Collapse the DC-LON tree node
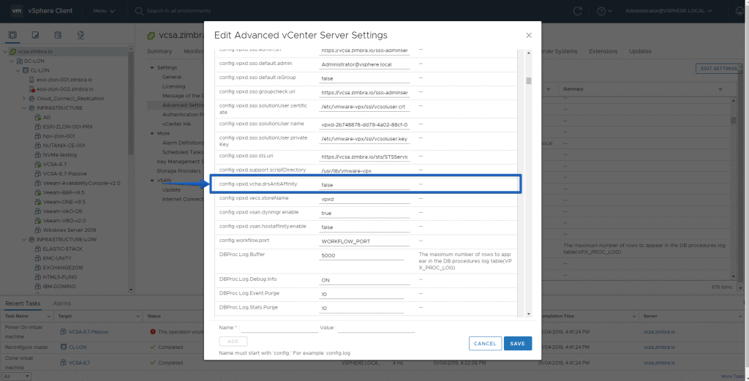 pyautogui.click(x=12, y=61)
